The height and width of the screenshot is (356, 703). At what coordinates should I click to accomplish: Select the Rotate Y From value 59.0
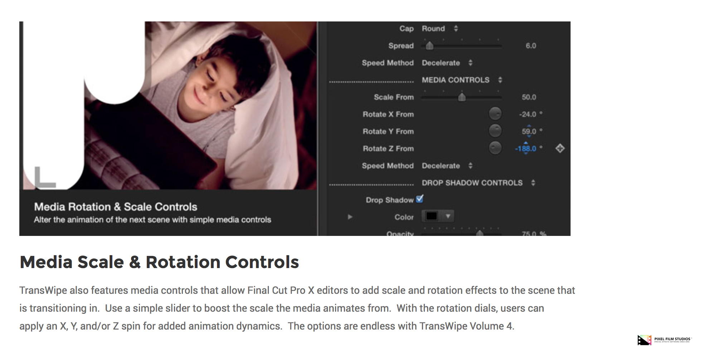[x=529, y=131]
